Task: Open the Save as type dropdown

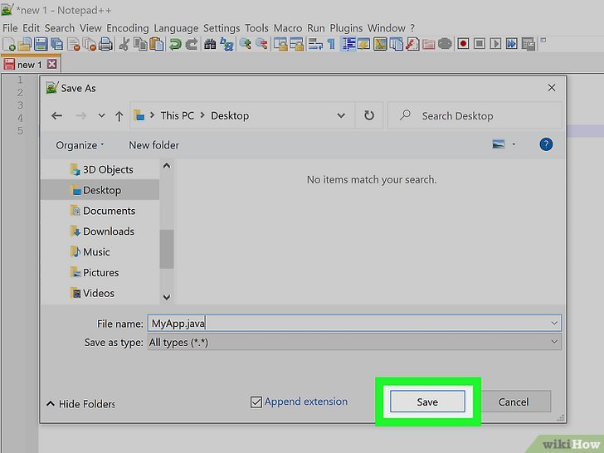Action: [354, 342]
